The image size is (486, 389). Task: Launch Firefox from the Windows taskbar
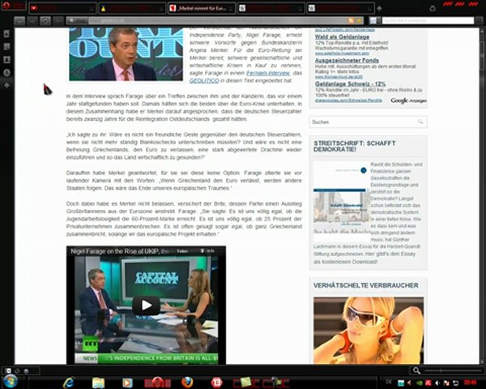[x=188, y=382]
